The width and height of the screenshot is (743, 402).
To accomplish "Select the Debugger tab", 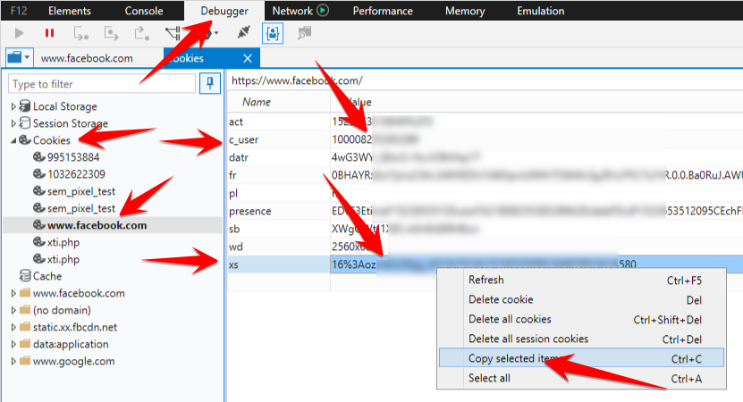I will [x=224, y=11].
